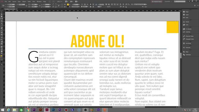Click the rotate 90° counter-clockwise icon
Image resolution: width=199 pixels, height=112 pixels.
[x=56, y=4]
